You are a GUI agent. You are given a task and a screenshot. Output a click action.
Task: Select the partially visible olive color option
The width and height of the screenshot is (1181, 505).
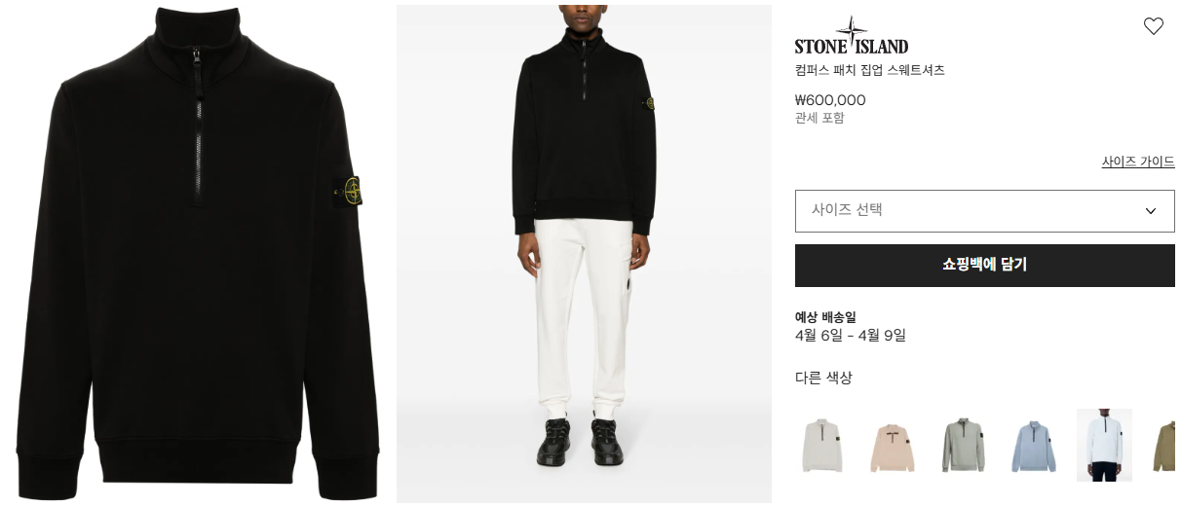tap(1162, 446)
